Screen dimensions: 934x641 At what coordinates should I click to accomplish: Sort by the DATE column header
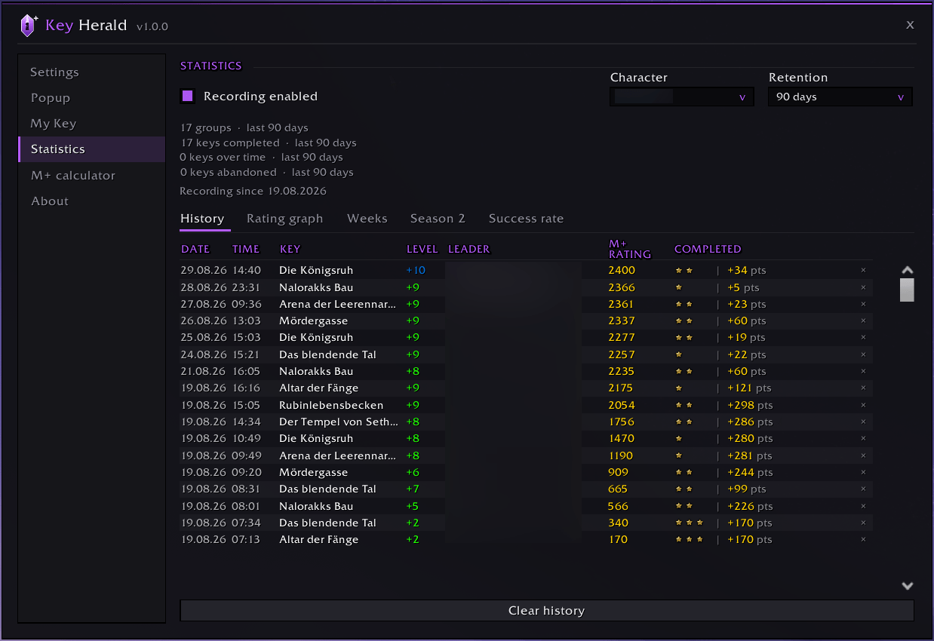[195, 249]
